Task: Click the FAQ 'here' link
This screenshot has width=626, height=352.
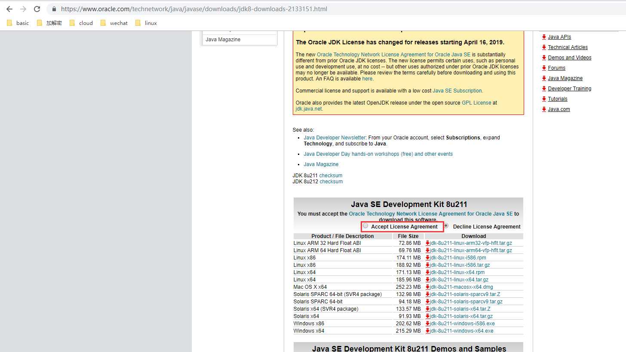Action: tap(367, 79)
